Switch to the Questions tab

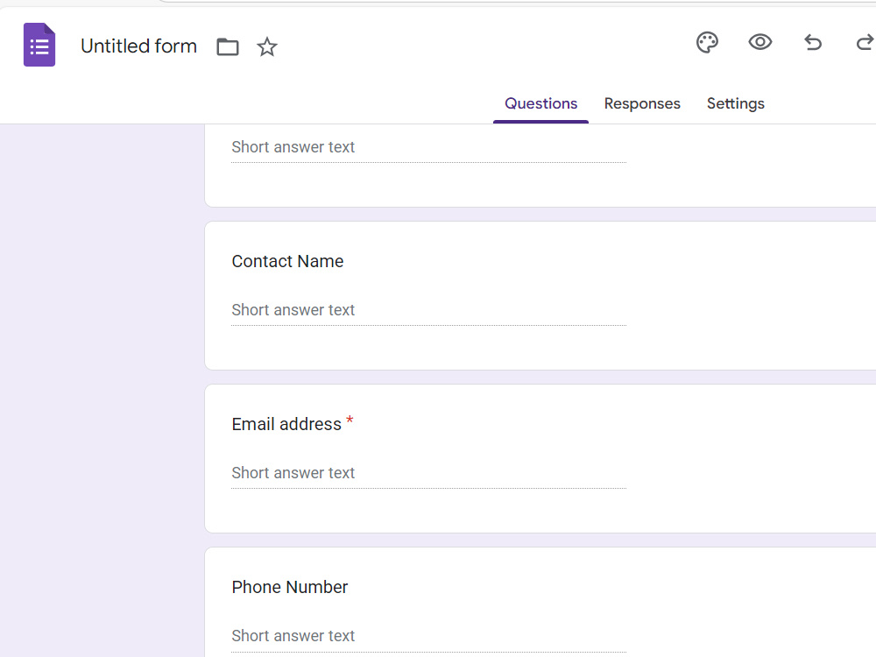[540, 104]
